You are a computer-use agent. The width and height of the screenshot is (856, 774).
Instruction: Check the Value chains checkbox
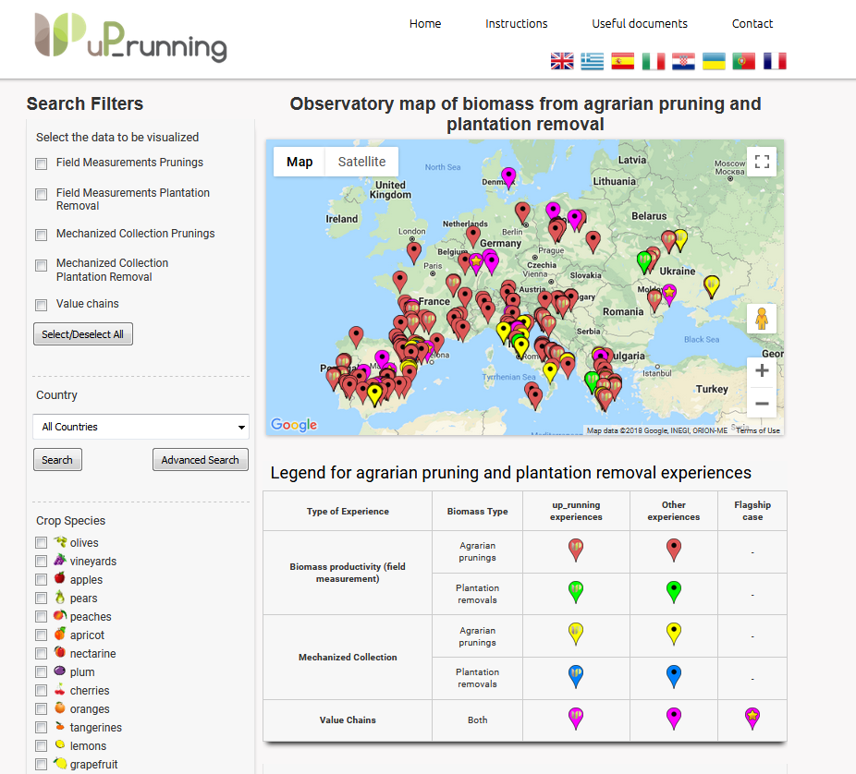(41, 305)
